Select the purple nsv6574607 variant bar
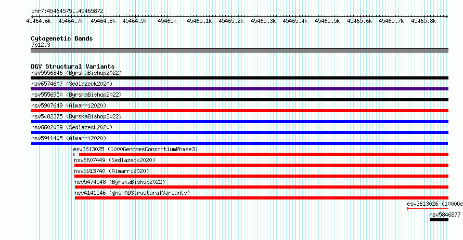This screenshot has width=463, height=240. click(239, 89)
